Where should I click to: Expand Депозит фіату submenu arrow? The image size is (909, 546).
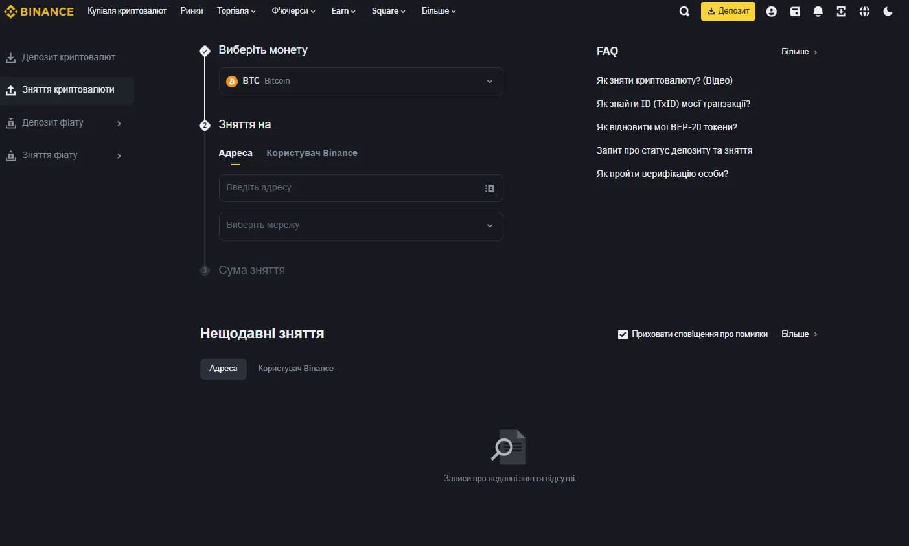pyautogui.click(x=119, y=123)
